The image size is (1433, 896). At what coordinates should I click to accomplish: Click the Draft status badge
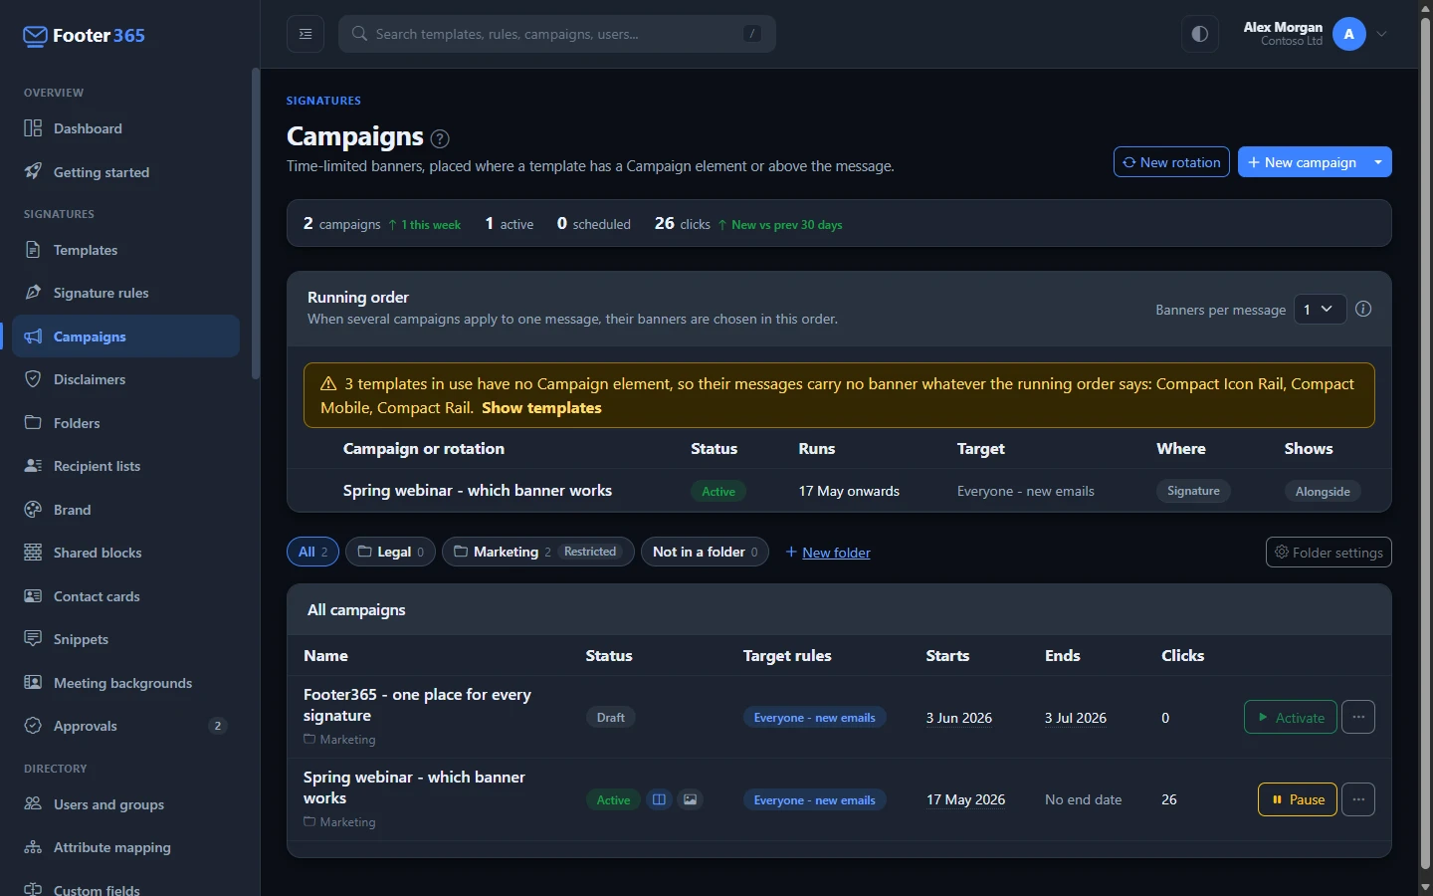611,717
